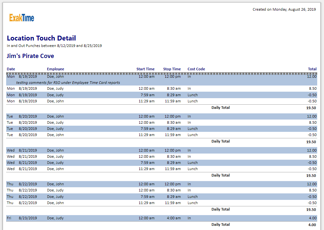Click the ExakTime logo
The width and height of the screenshot is (324, 230).
coord(22,18)
